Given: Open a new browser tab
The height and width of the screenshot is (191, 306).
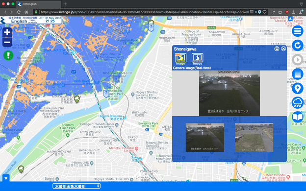Looking at the screenshot, I should pos(65,4).
